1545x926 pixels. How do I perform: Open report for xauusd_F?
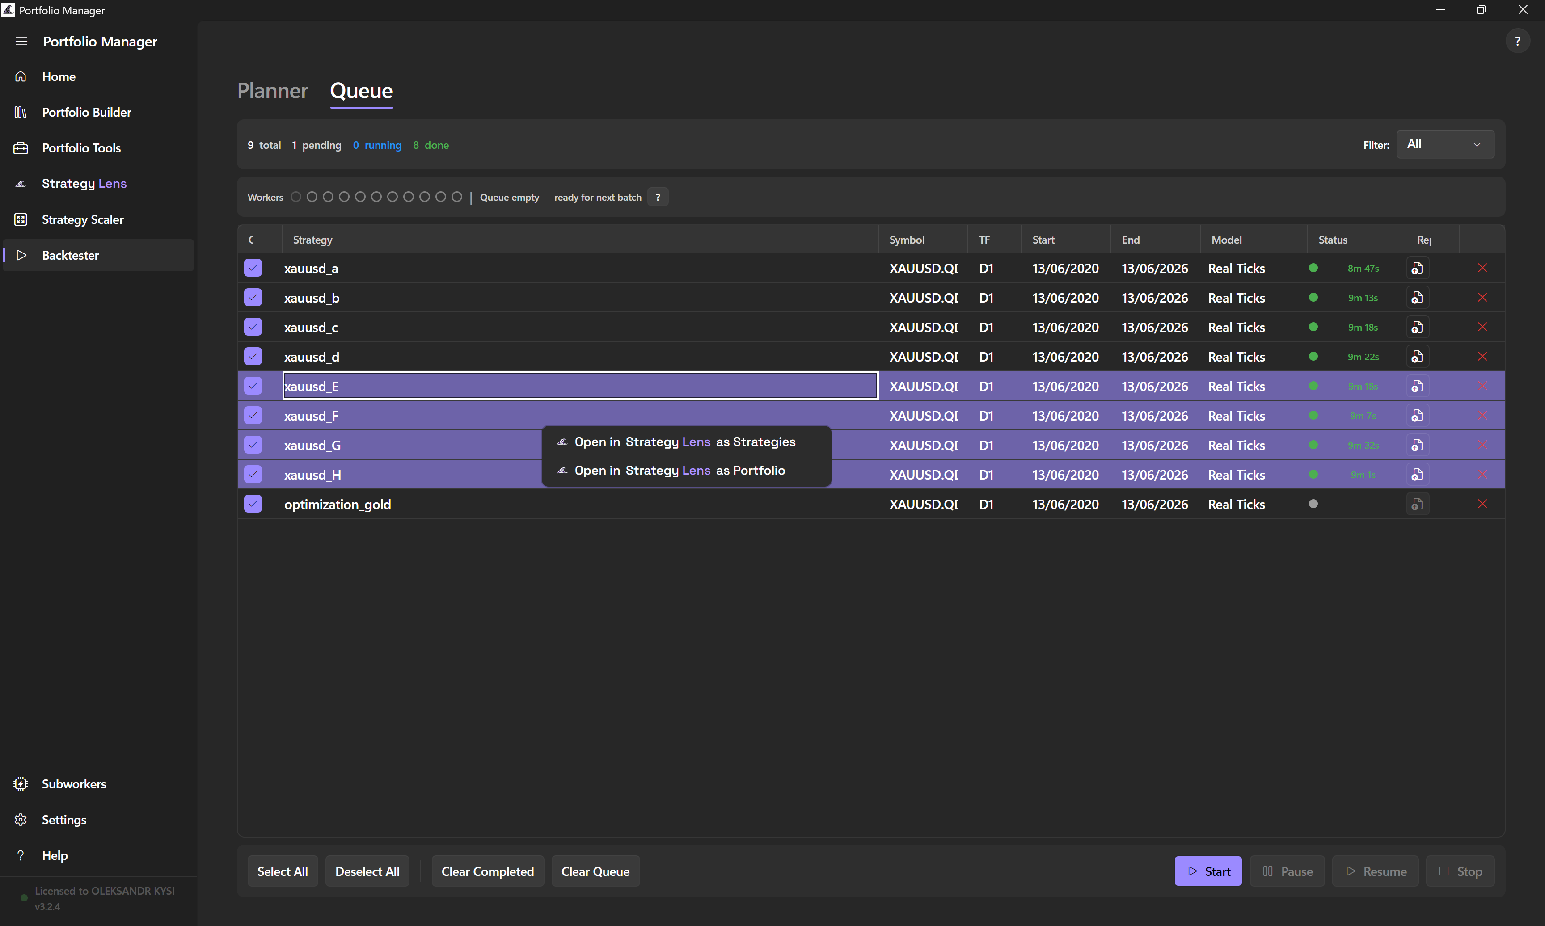point(1417,416)
